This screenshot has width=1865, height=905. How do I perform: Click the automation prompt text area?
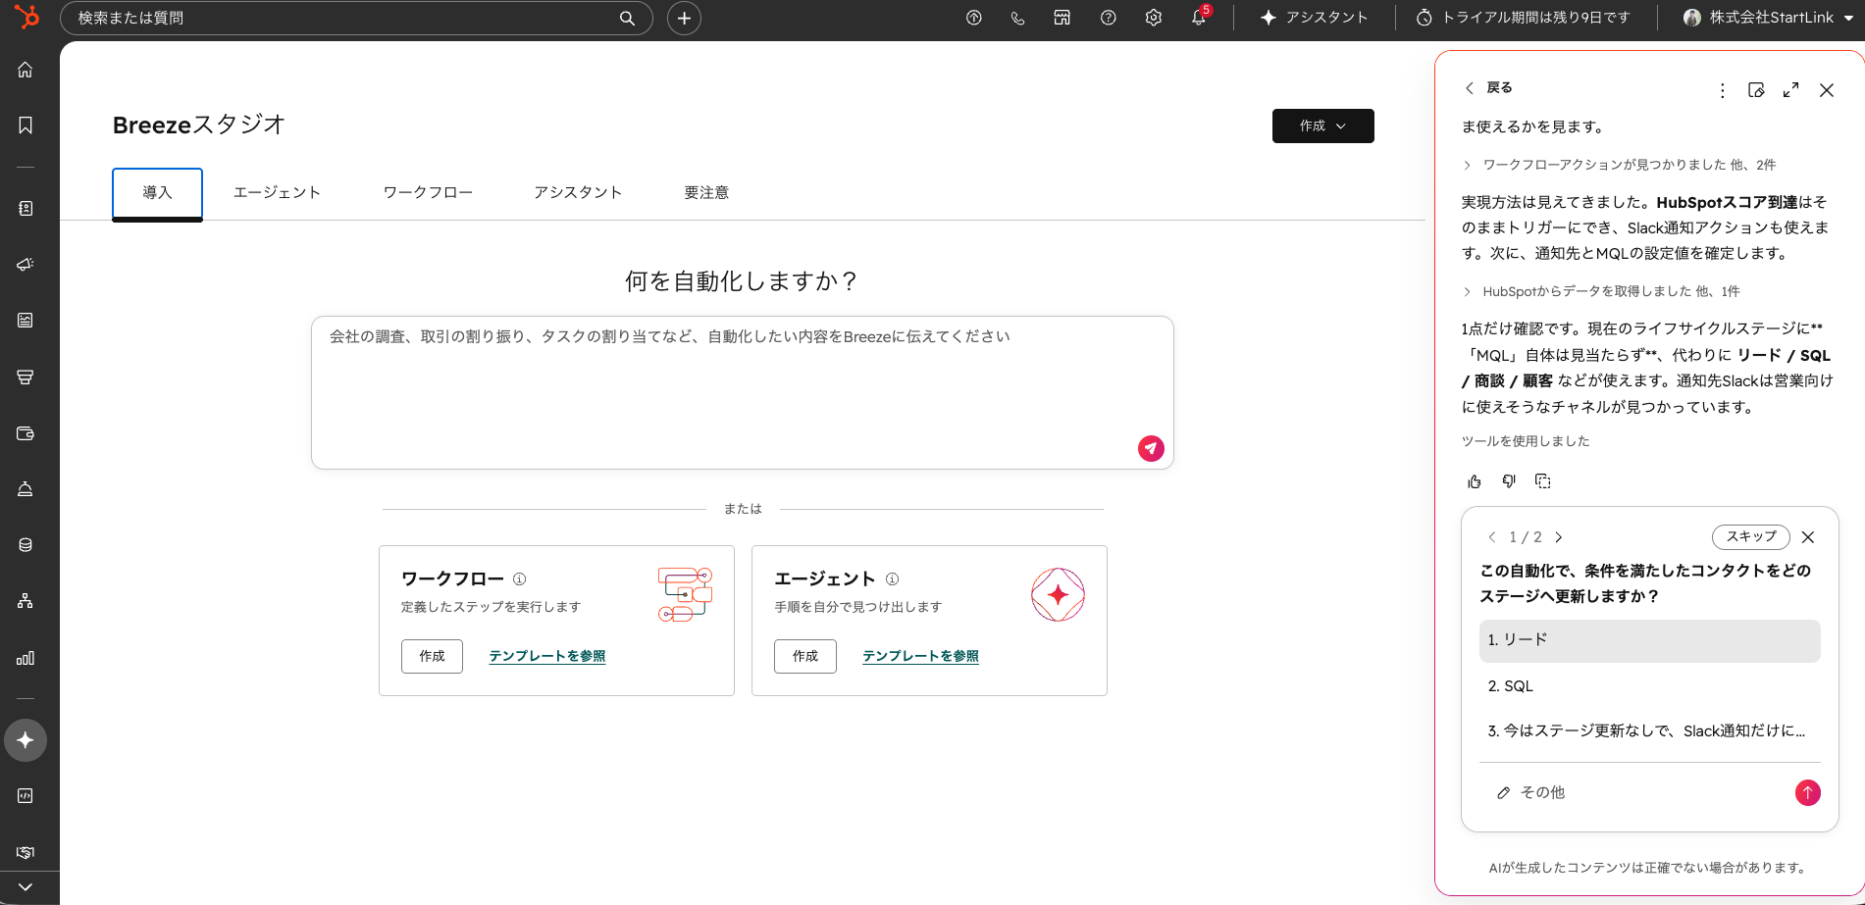pyautogui.click(x=742, y=392)
